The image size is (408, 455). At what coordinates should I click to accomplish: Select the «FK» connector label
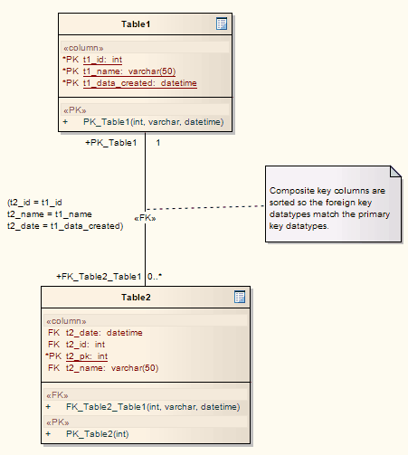[145, 218]
